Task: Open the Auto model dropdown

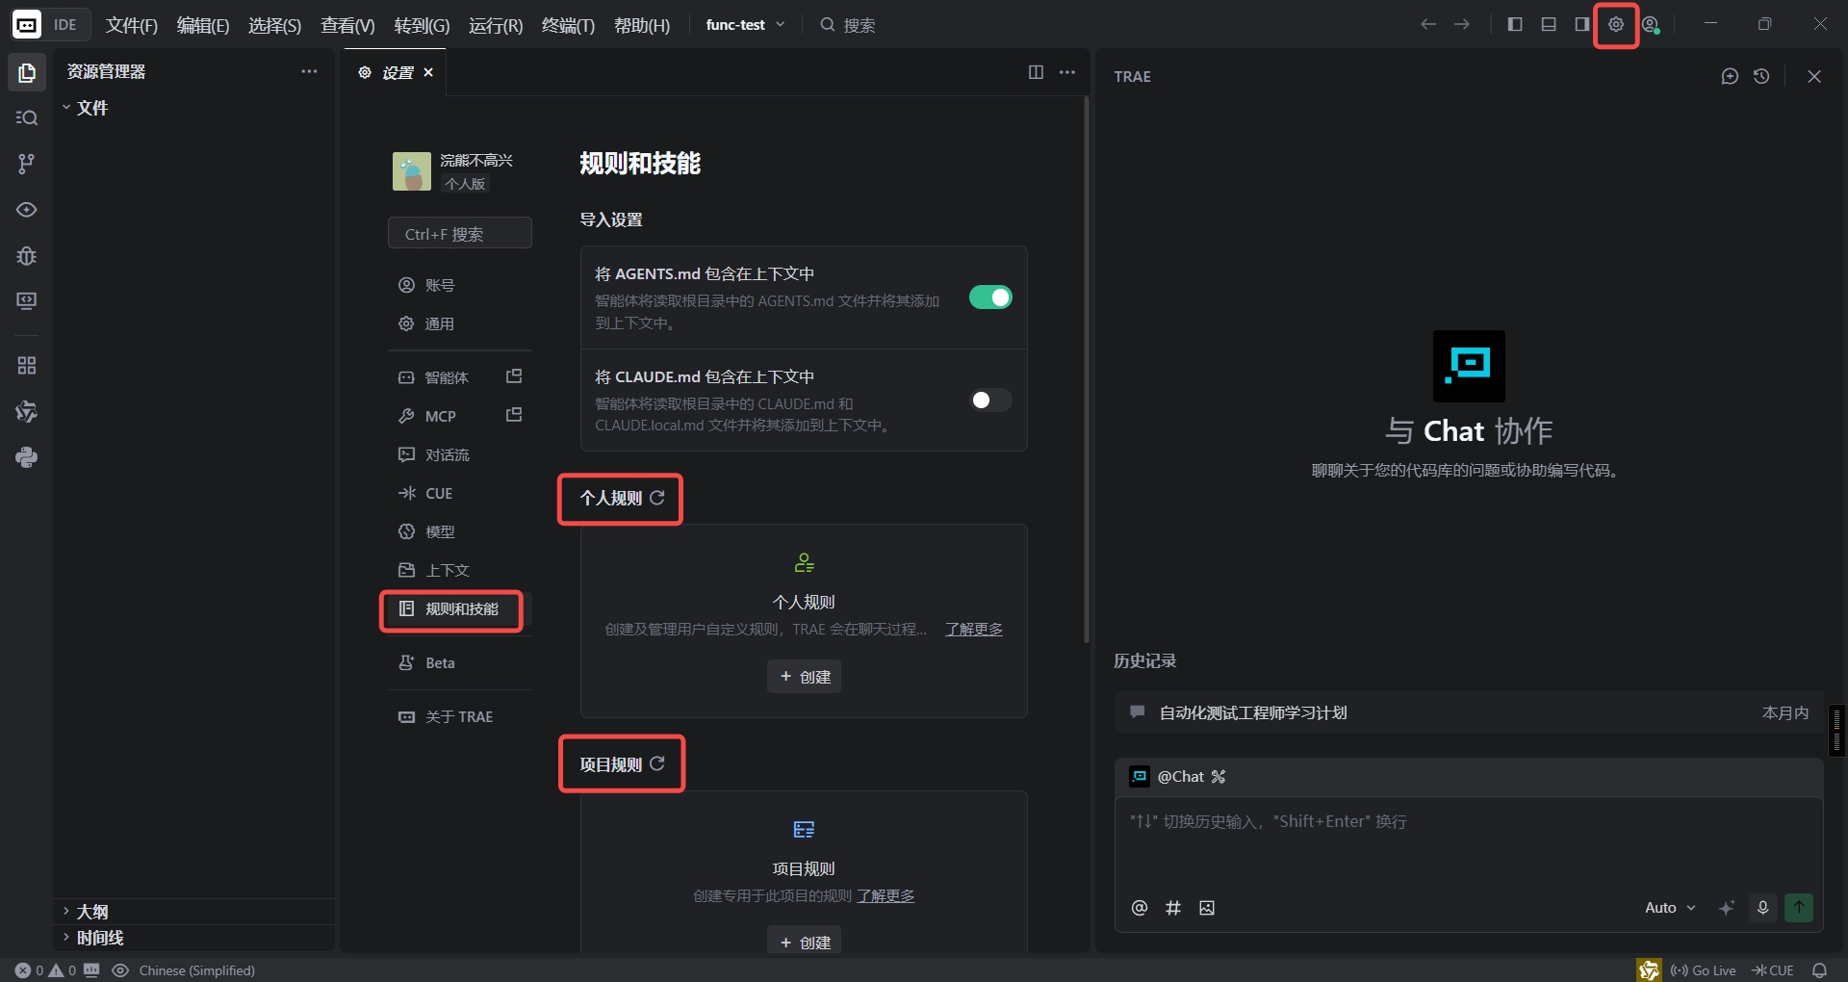Action: point(1670,908)
